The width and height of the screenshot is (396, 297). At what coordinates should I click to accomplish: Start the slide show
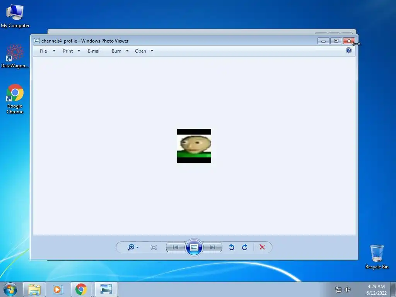[194, 247]
